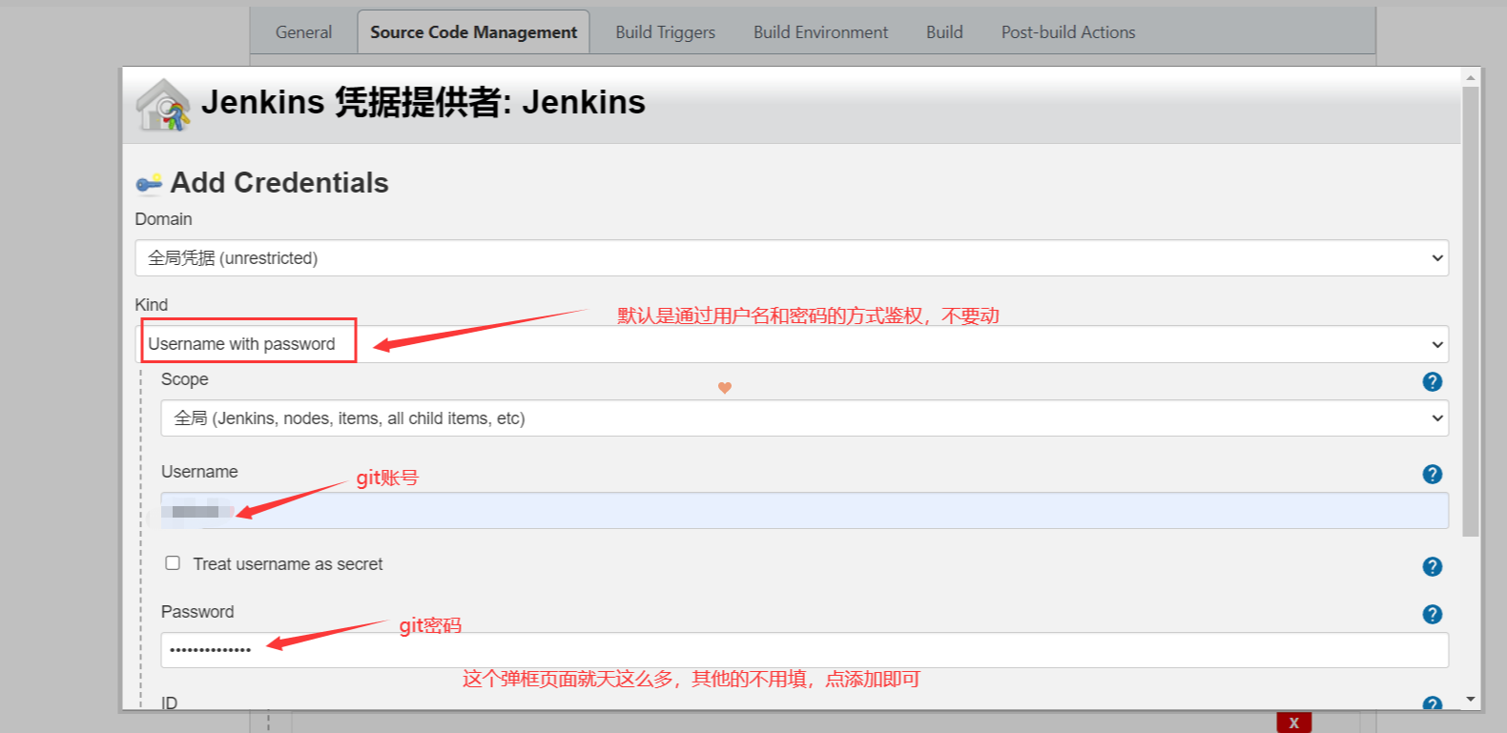Click the 'Domain' field label
The width and height of the screenshot is (1507, 733).
(163, 219)
